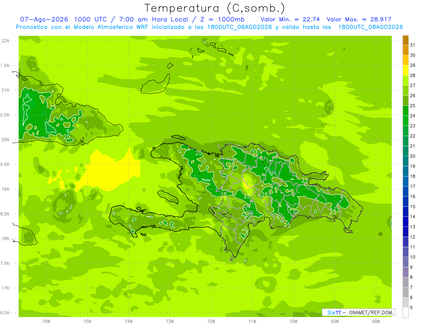The image size is (422, 326).
Task: Click legend value label '18'
Action: pyautogui.click(x=413, y=176)
